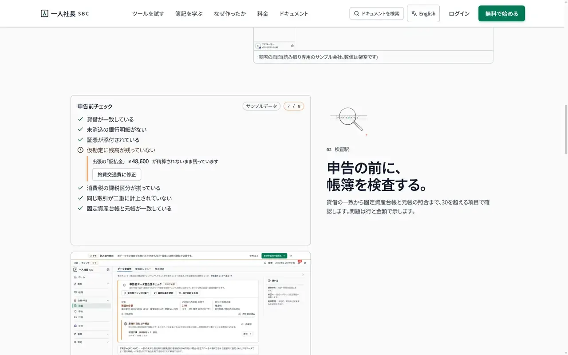Click the checkmark icon beside 証憑が添付されている
Image resolution: width=568 pixels, height=355 pixels.
pyautogui.click(x=80, y=140)
